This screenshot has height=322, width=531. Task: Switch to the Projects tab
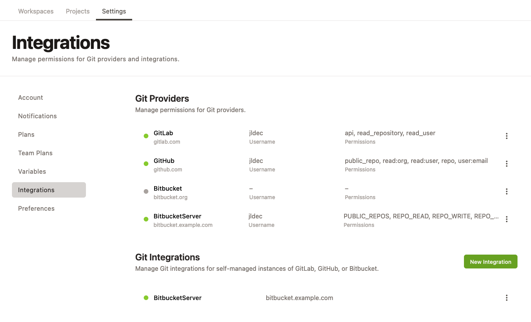click(77, 11)
